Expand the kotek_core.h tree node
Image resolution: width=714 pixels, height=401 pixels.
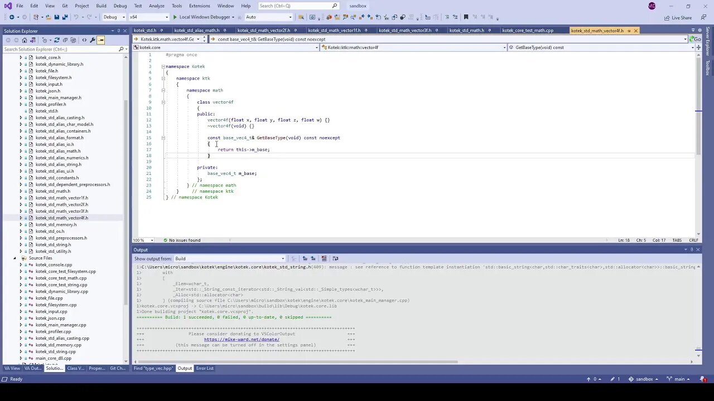[x=21, y=57]
